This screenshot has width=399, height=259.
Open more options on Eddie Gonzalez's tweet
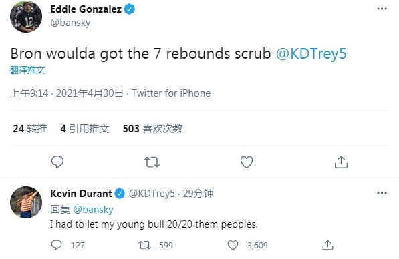382,9
